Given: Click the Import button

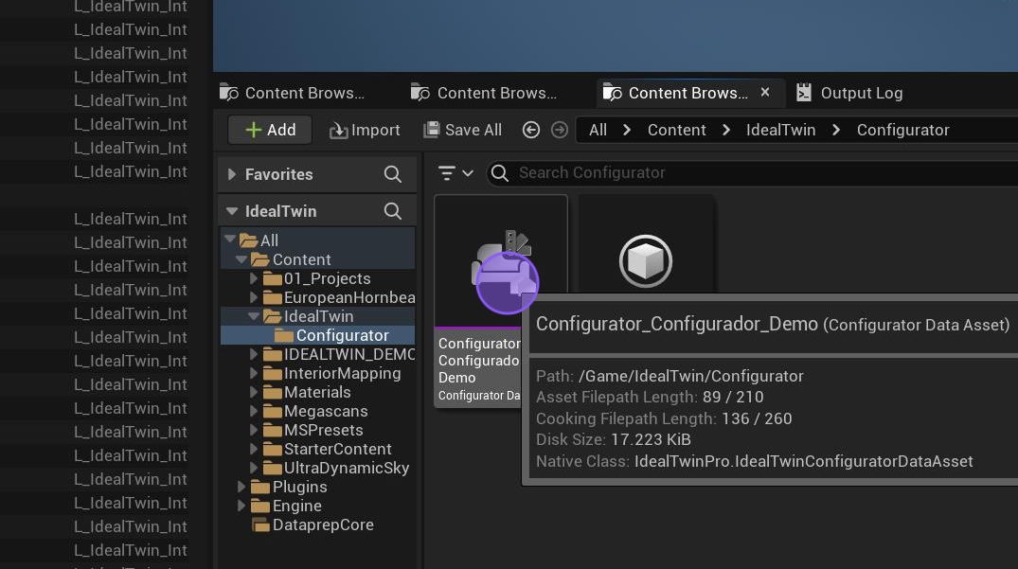Looking at the screenshot, I should point(365,130).
